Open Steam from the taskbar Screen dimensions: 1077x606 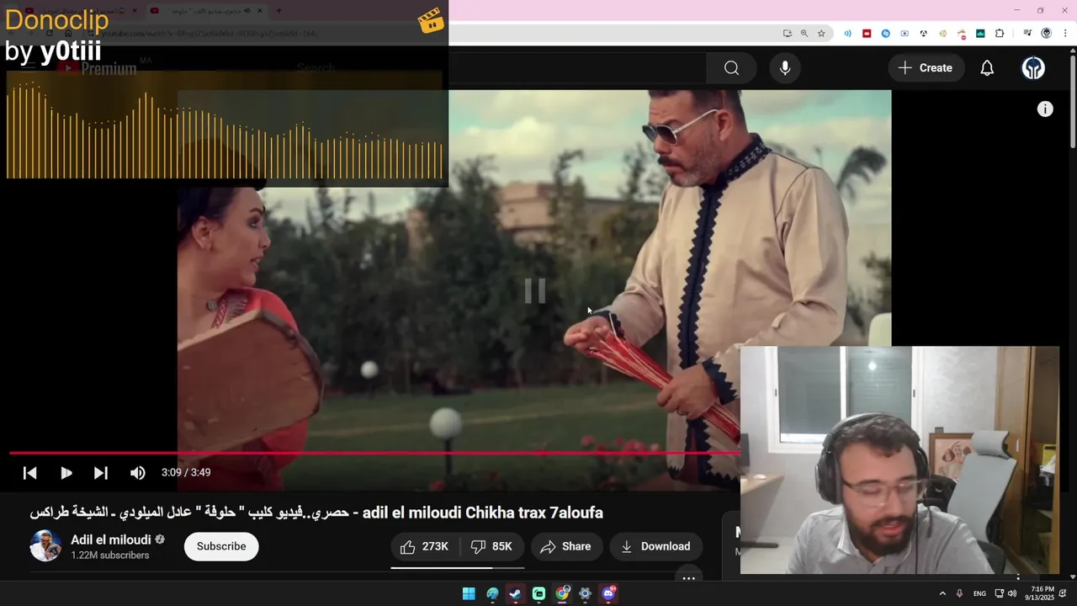tap(515, 593)
